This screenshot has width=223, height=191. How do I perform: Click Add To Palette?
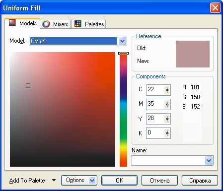(27, 181)
